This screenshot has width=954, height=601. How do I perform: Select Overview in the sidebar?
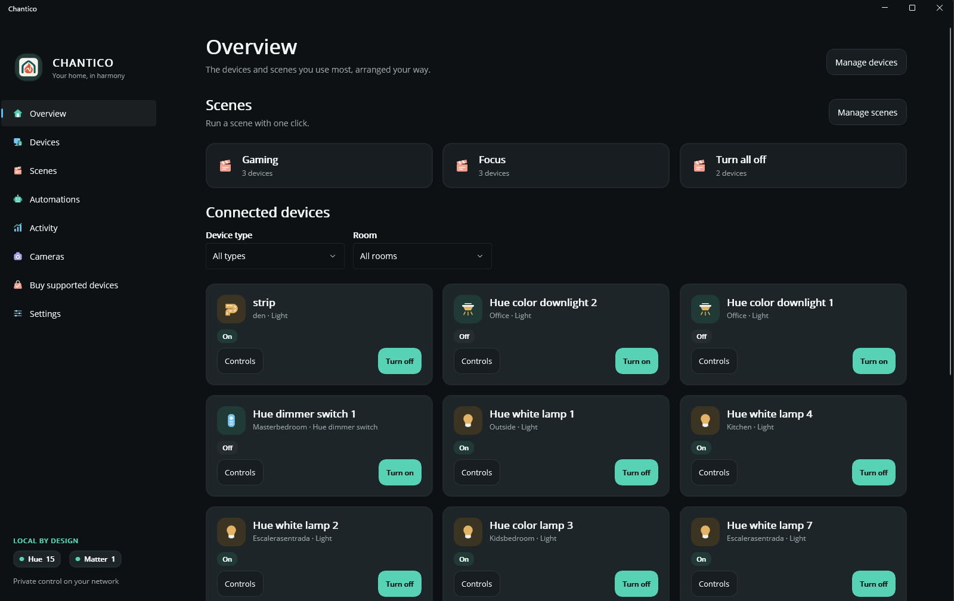(79, 113)
